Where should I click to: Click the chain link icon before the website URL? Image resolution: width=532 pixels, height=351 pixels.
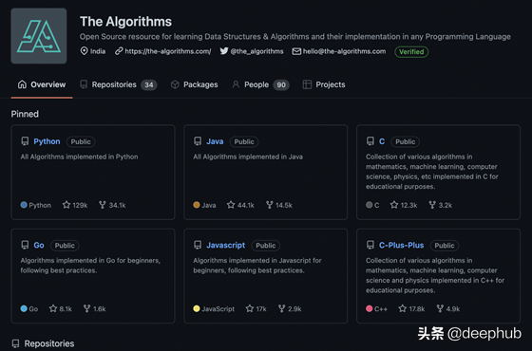[119, 51]
